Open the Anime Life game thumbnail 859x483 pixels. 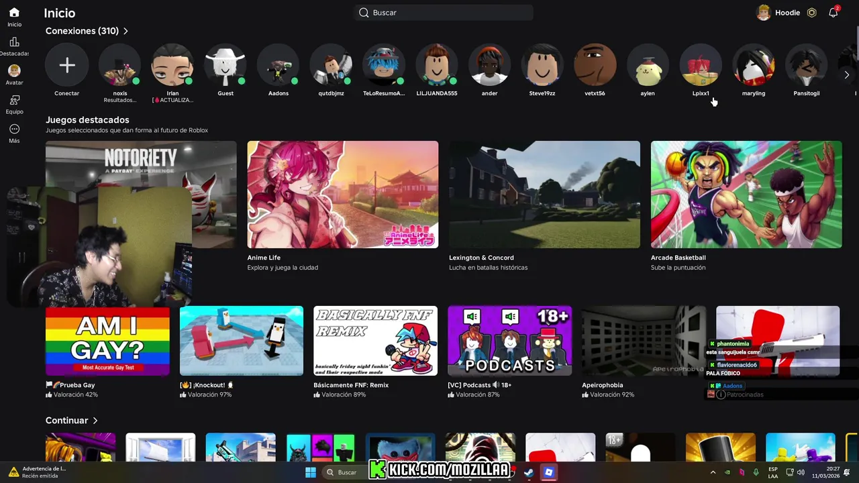click(343, 195)
